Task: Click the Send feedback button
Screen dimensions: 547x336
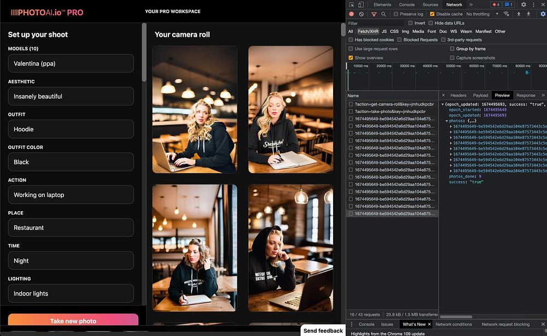Action: [323, 331]
